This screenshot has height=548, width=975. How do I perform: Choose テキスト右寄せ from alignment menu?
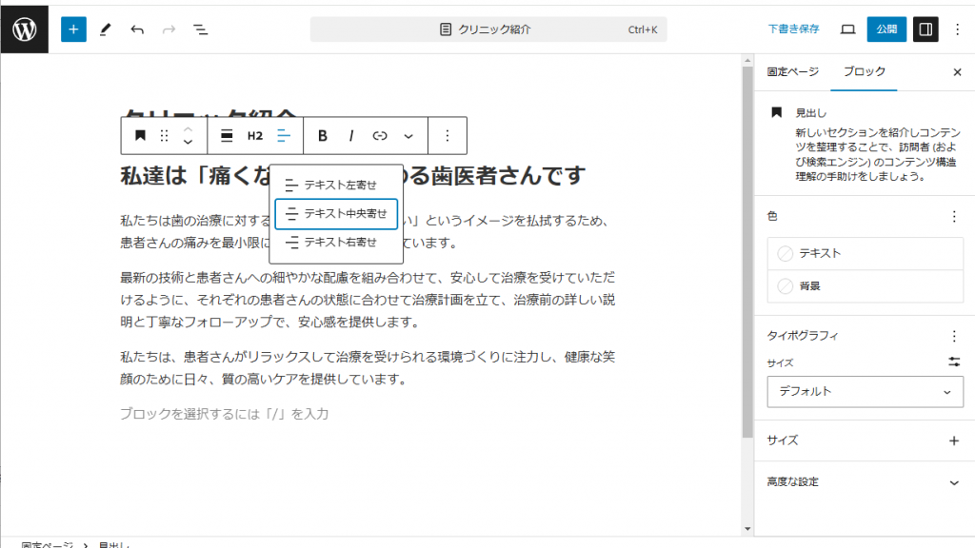point(336,243)
